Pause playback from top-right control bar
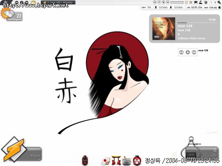Screen dimensions: 222x166 click(x=159, y=2)
